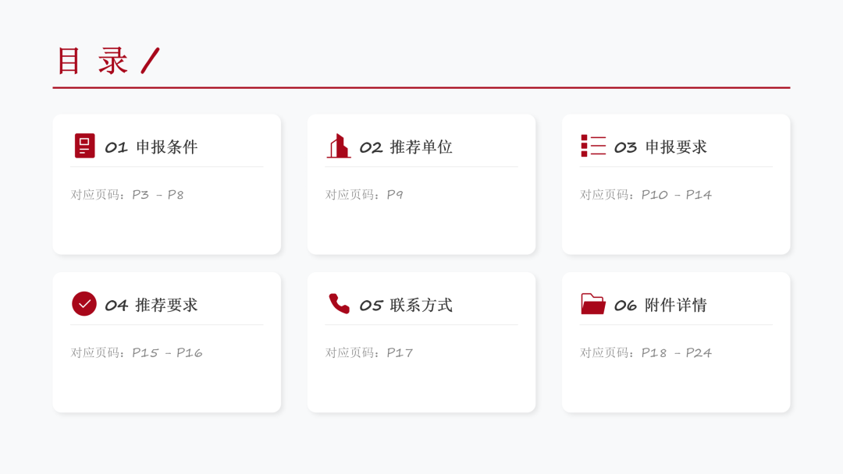
Task: Click the document icon beside 申报条件
Action: [84, 146]
